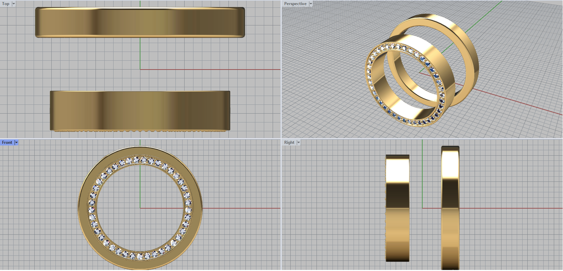Activate the Front viewport title label

[7, 142]
